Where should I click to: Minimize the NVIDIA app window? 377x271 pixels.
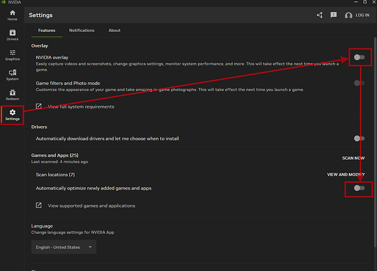(356, 2)
